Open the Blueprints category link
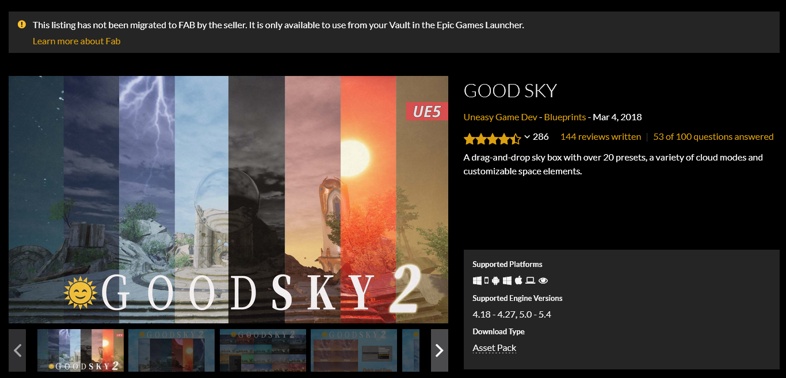Viewport: 786px width, 378px height. click(x=565, y=117)
